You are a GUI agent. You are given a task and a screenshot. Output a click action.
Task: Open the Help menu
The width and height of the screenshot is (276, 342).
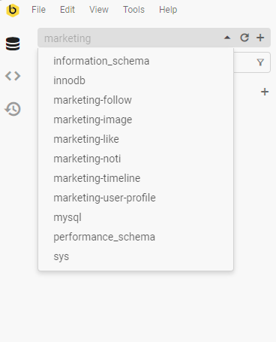(168, 10)
